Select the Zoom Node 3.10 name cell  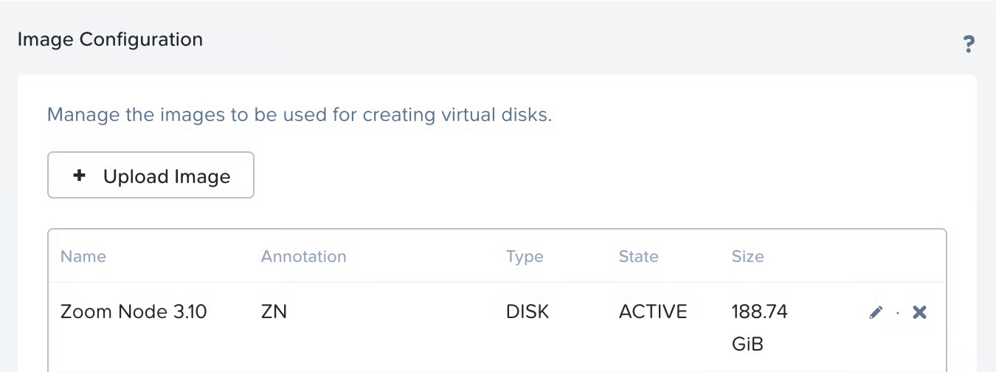point(134,311)
